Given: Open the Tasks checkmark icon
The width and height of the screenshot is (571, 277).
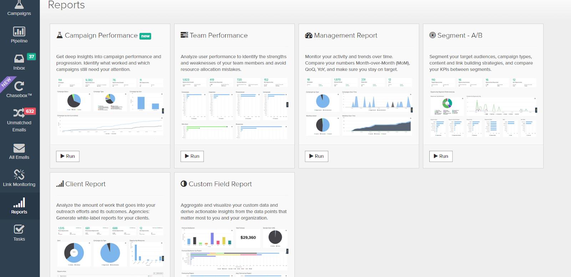Looking at the screenshot, I should [19, 229].
